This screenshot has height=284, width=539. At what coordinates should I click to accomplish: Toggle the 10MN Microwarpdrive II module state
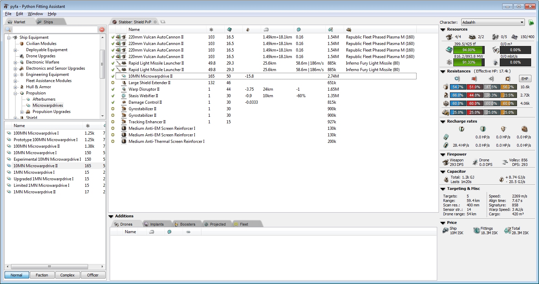point(113,76)
